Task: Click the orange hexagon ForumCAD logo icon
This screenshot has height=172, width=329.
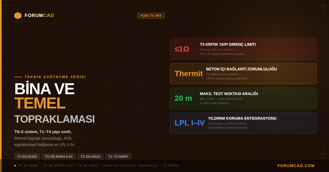Action: (18, 16)
